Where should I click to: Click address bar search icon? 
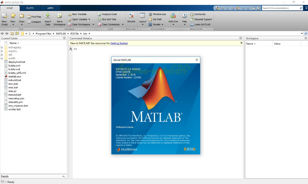(306, 34)
